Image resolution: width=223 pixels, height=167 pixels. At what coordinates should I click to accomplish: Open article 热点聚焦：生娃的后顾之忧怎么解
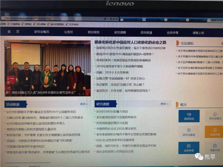pos(120,85)
